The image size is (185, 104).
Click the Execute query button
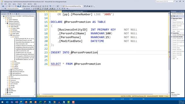pyautogui.click(x=27, y=9)
